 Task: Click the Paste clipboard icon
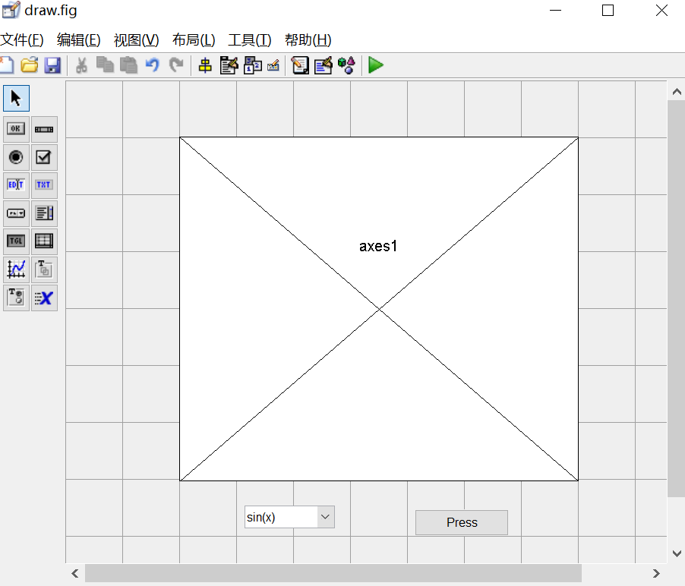128,65
